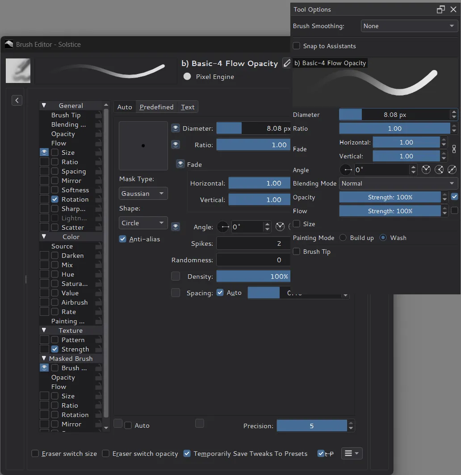Click the lock icon on the Texture Strength row
This screenshot has width=461, height=475.
pyautogui.click(x=98, y=349)
